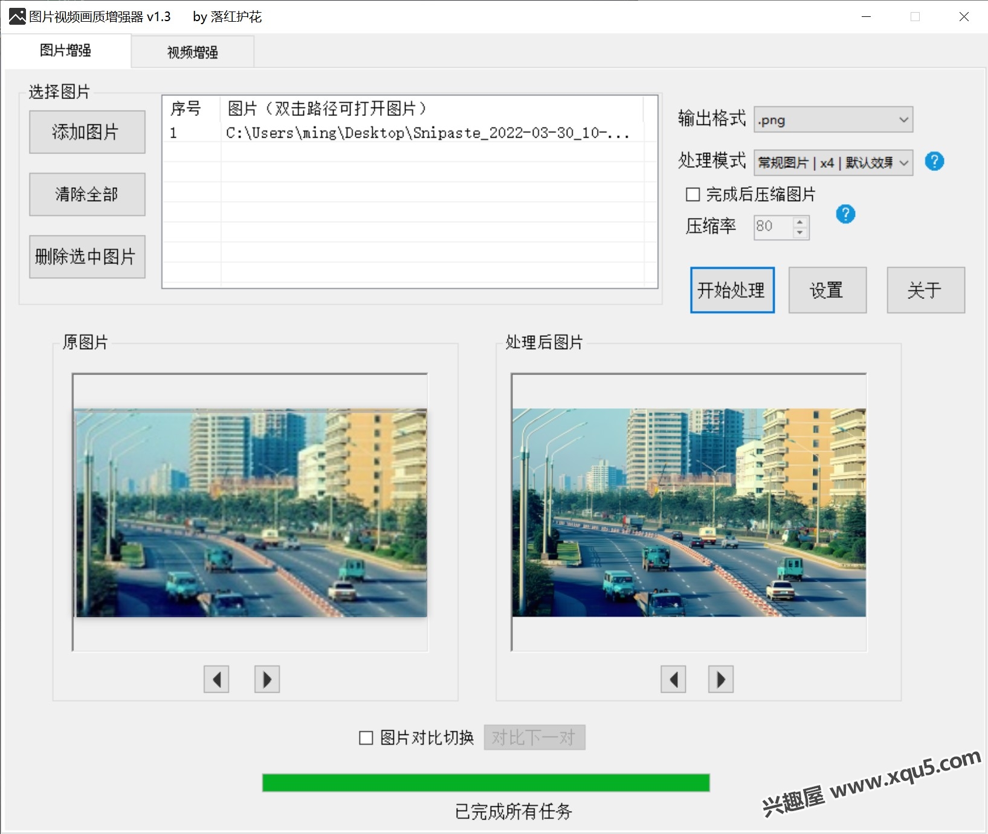The width and height of the screenshot is (988, 834).
Task: Show next original image with right arrow
Action: coord(267,679)
